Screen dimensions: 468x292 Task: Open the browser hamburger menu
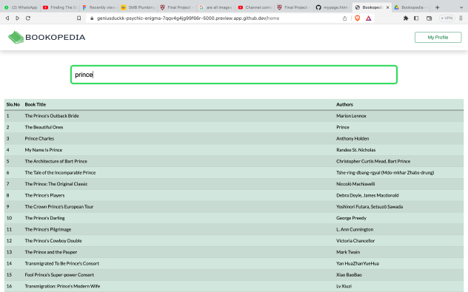[461, 18]
